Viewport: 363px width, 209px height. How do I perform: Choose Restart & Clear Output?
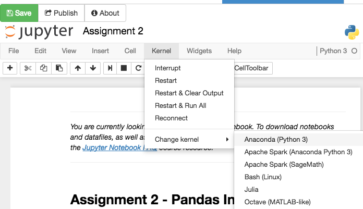pos(189,93)
